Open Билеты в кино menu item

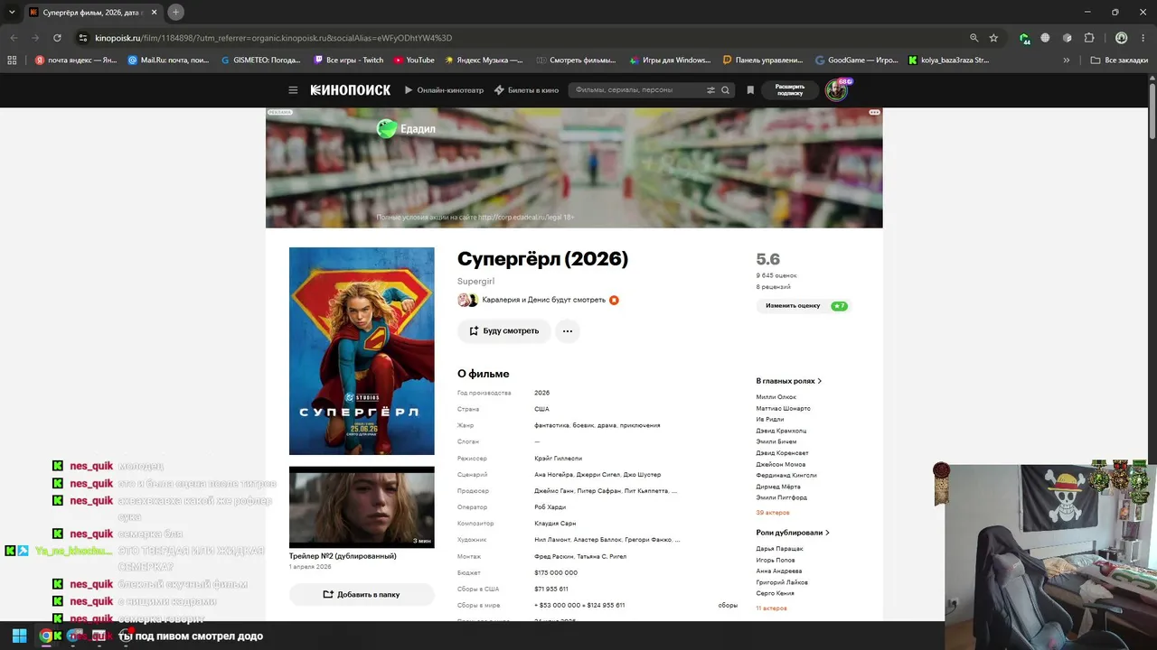(x=526, y=90)
